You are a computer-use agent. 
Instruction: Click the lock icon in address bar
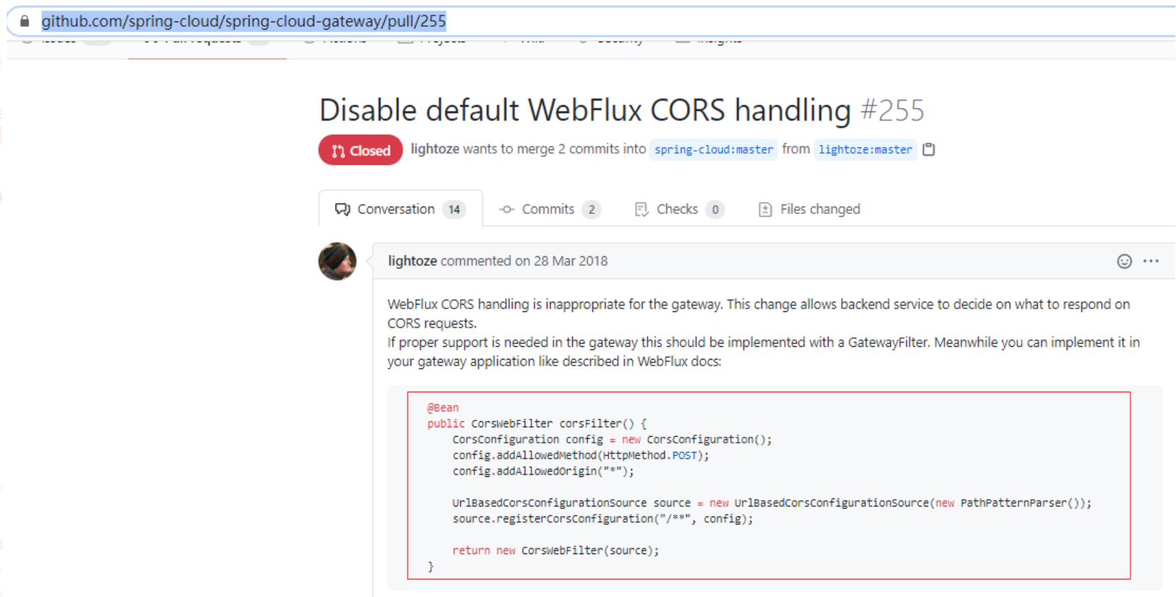[25, 21]
